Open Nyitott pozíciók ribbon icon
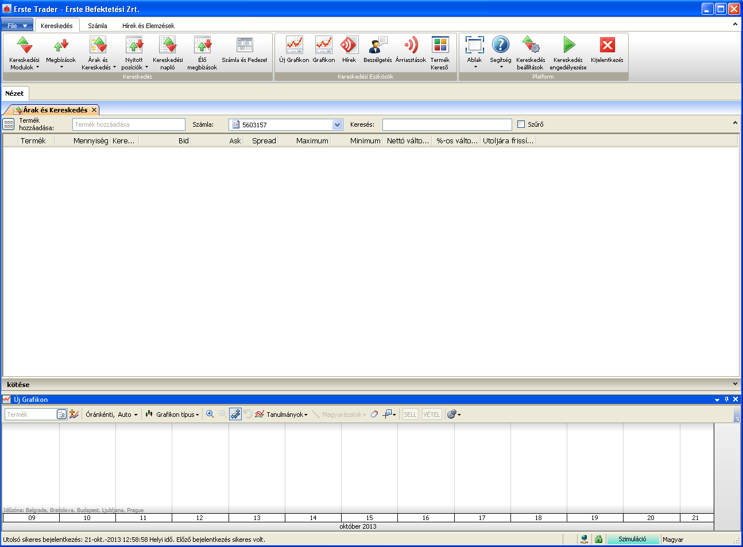 coord(134,45)
